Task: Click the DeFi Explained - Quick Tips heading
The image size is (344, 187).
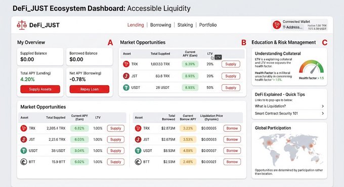Action: [x=280, y=94]
